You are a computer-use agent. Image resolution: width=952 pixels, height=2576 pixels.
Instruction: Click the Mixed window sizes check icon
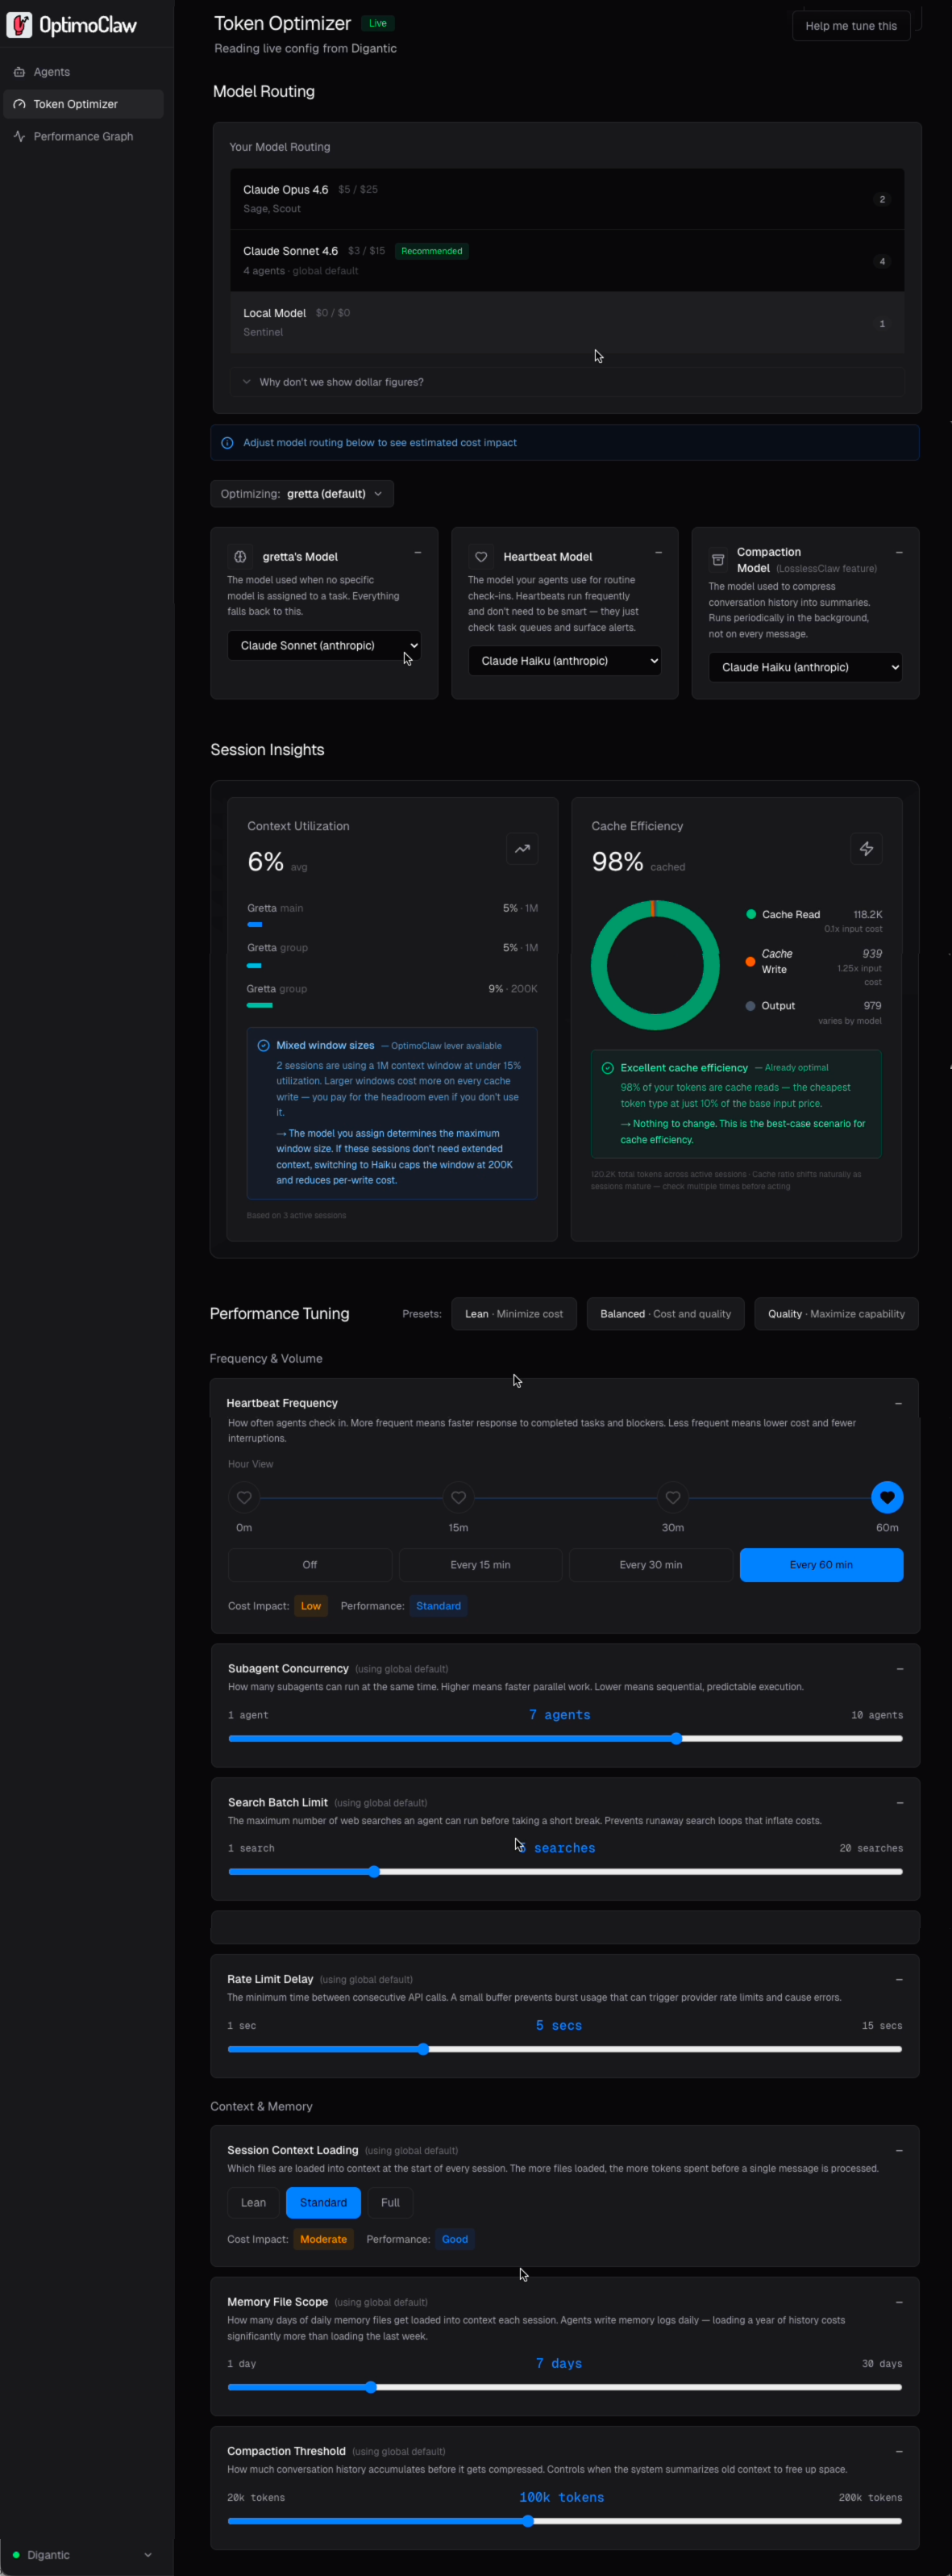tap(264, 1045)
